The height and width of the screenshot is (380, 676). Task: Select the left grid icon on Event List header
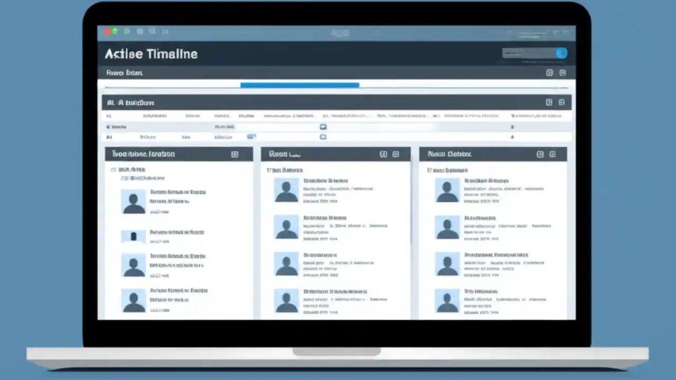383,154
